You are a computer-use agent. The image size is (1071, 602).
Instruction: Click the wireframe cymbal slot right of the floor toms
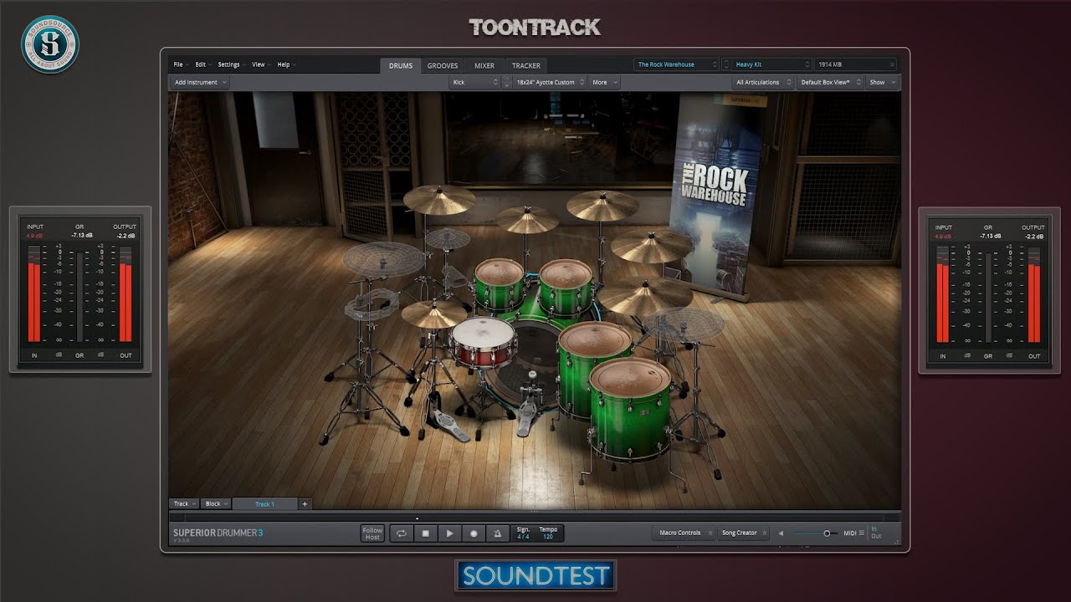tap(684, 324)
